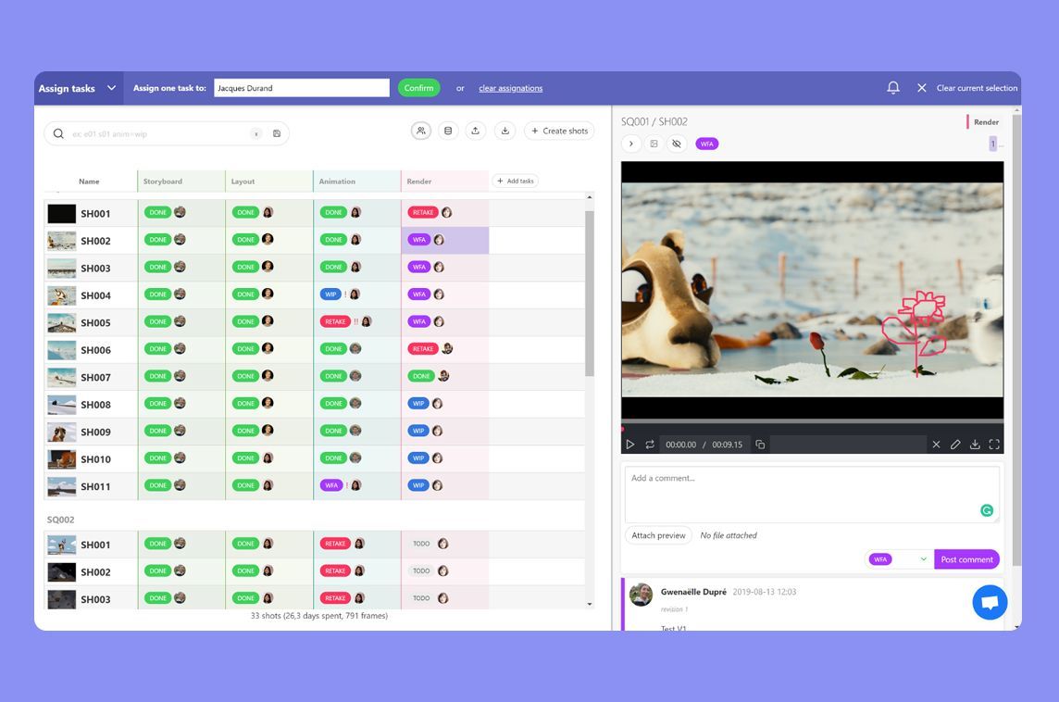
Task: Click the import upload icon above the shot list
Action: pyautogui.click(x=476, y=132)
